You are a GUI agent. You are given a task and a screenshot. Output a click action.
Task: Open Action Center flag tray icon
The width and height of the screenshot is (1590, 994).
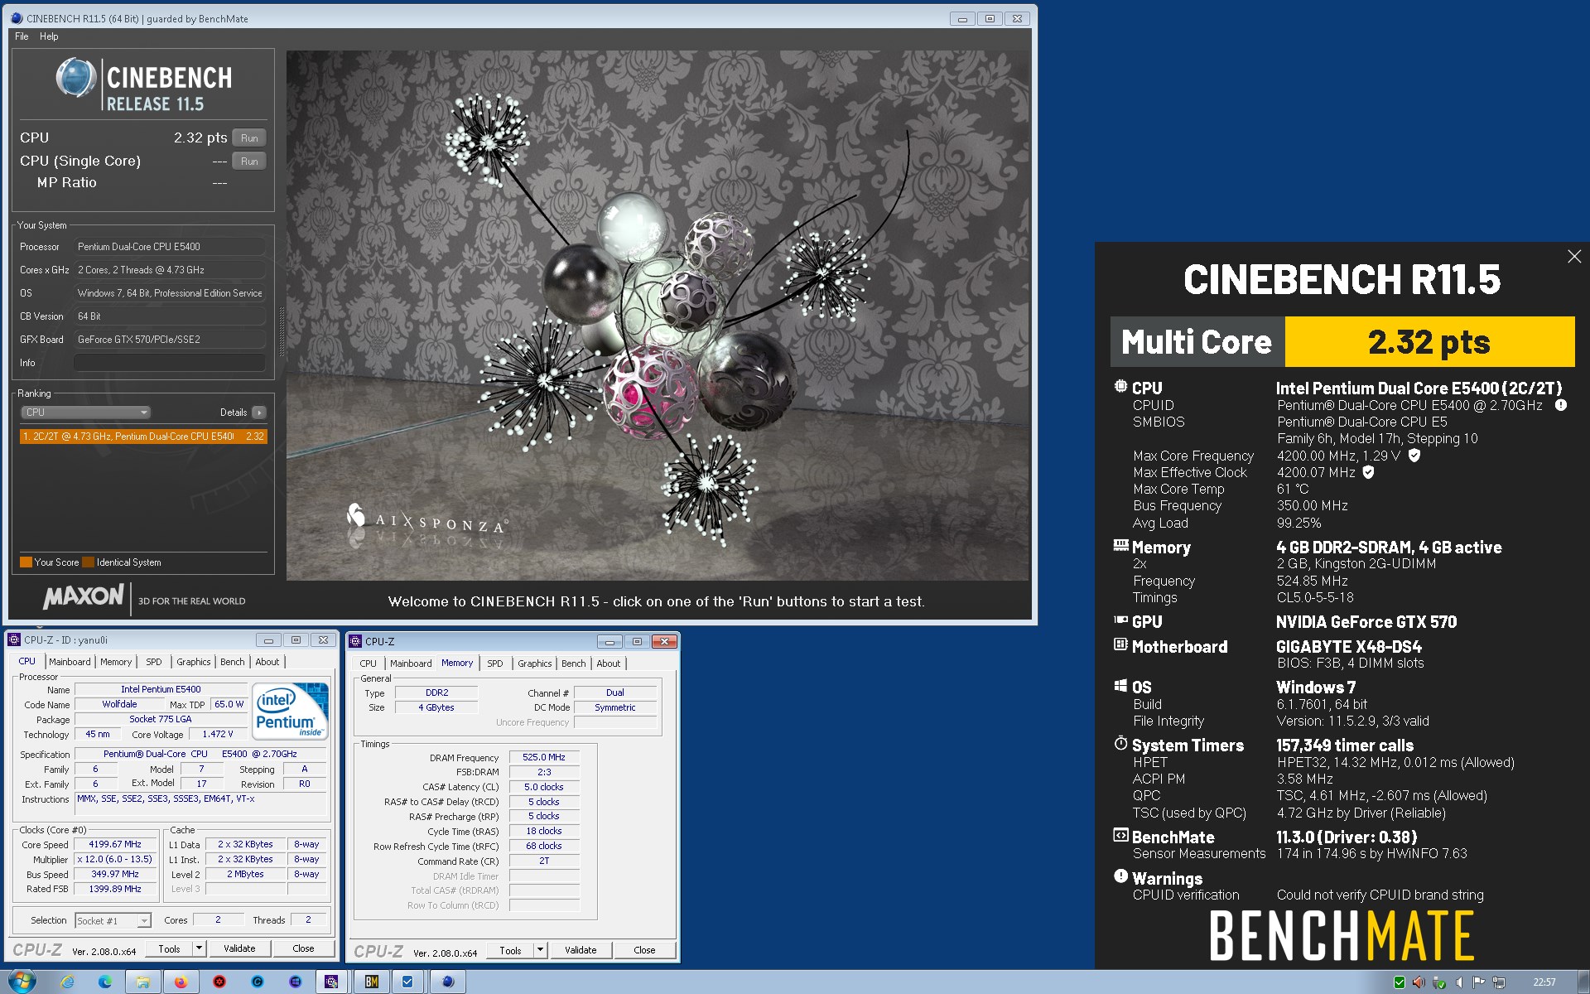(x=1479, y=982)
